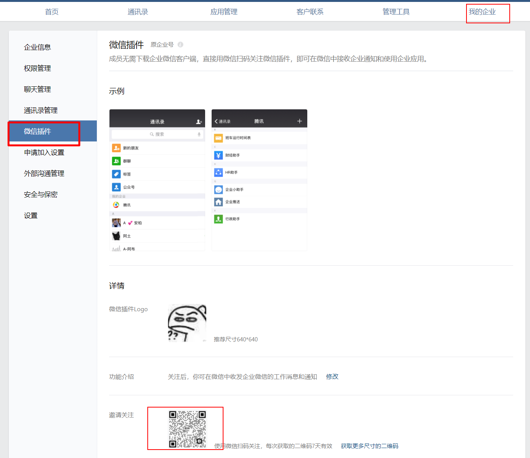Viewport: 530px width, 458px height.
Task: Switch to the 通讯录 tab
Action: [138, 12]
